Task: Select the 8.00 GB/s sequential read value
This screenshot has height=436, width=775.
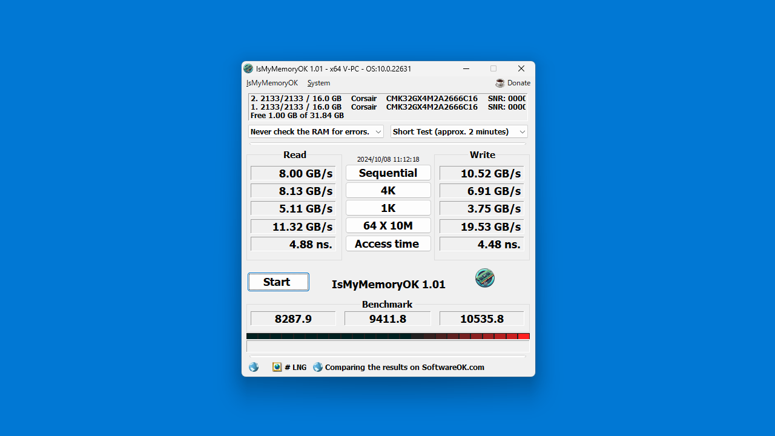Action: coord(293,173)
